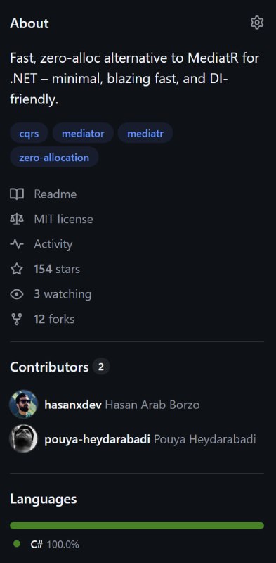This screenshot has width=276, height=563.
Task: Click the fork icon beside 12 forks
Action: tap(17, 320)
